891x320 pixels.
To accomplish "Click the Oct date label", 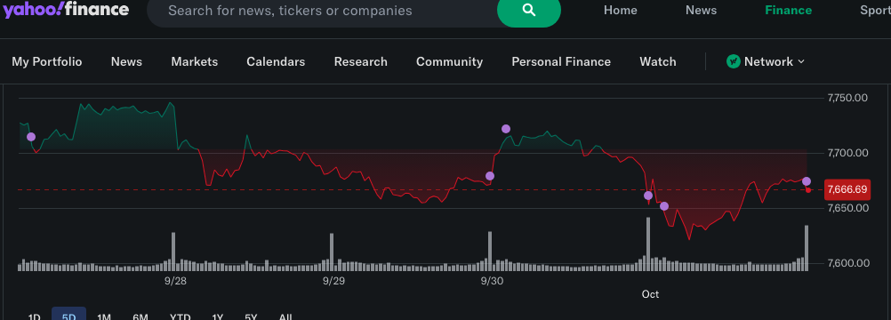I will pos(650,294).
